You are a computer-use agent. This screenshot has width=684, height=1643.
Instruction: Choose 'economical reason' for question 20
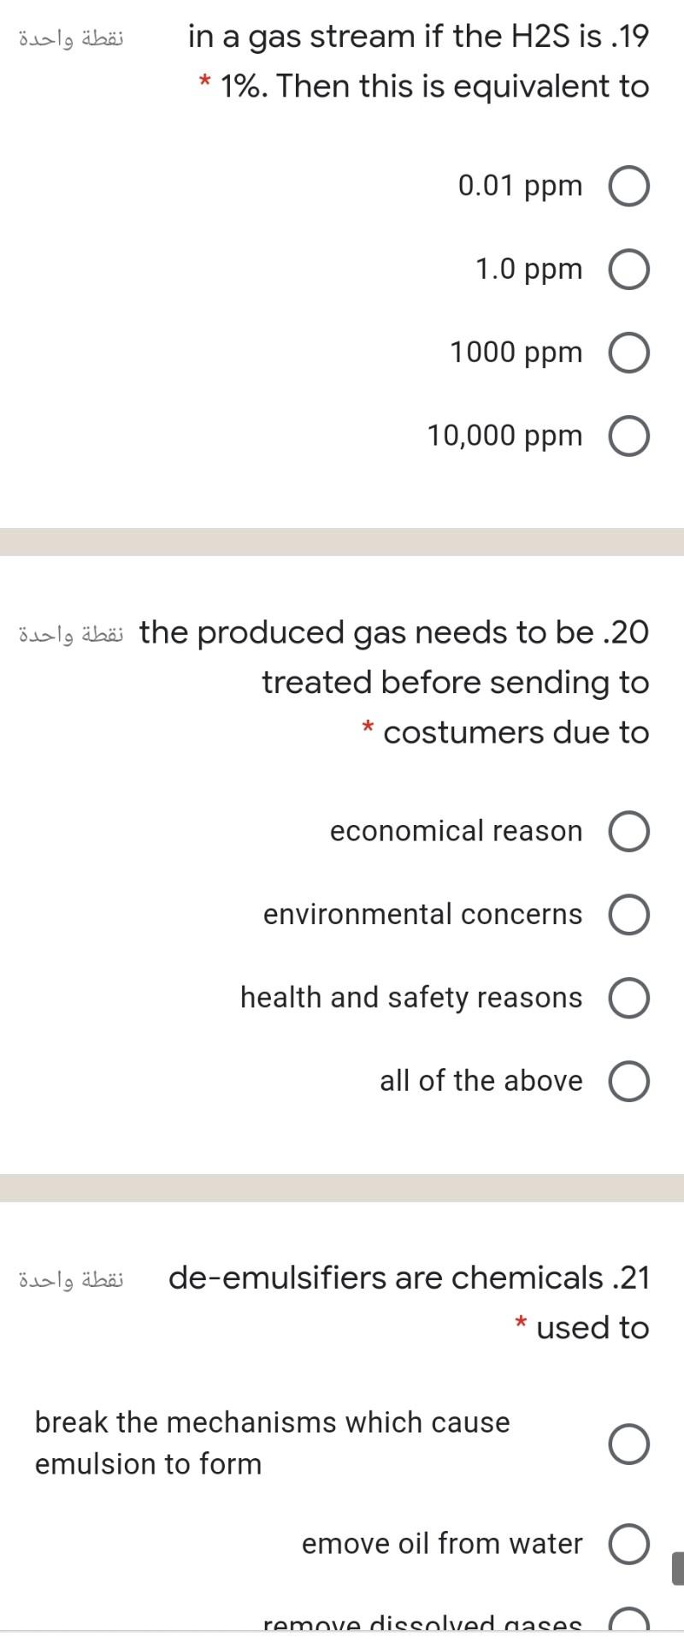click(x=628, y=829)
